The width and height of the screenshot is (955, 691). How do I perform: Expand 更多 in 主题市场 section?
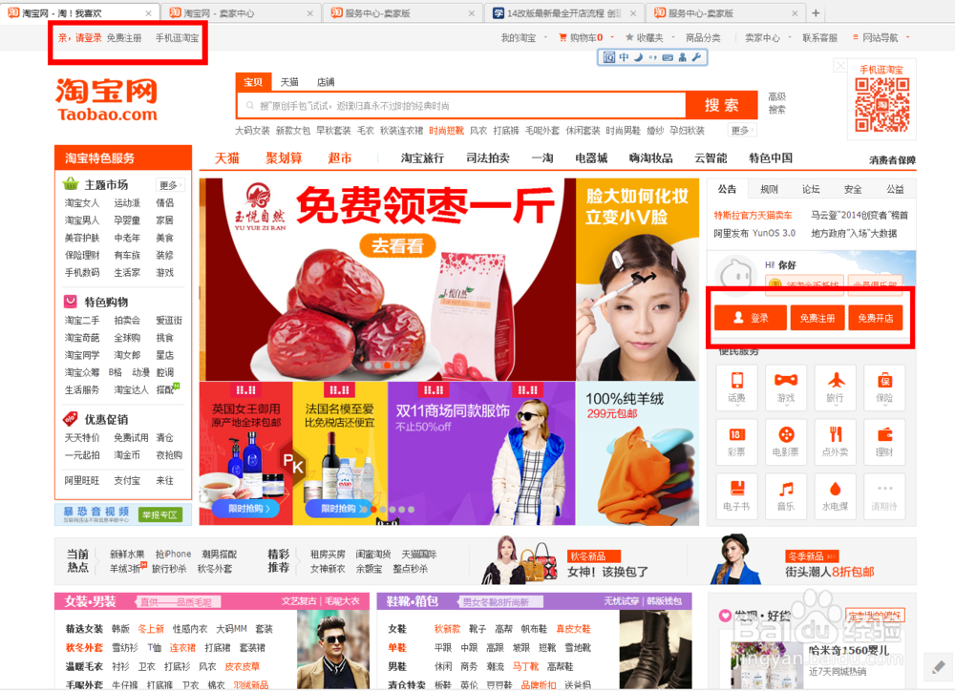(x=171, y=184)
